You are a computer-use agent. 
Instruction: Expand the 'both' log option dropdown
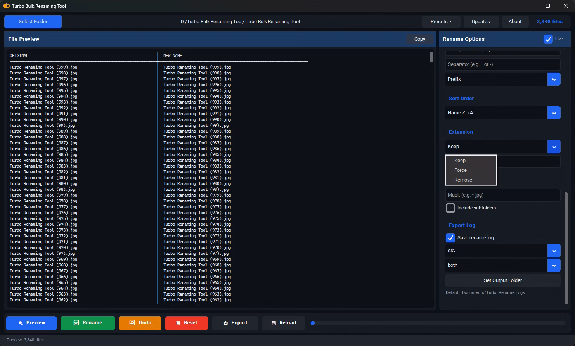(x=554, y=265)
